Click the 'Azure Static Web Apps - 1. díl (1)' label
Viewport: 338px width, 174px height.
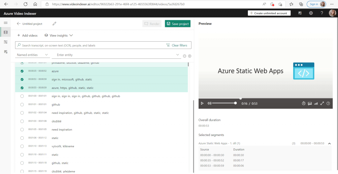(220, 143)
